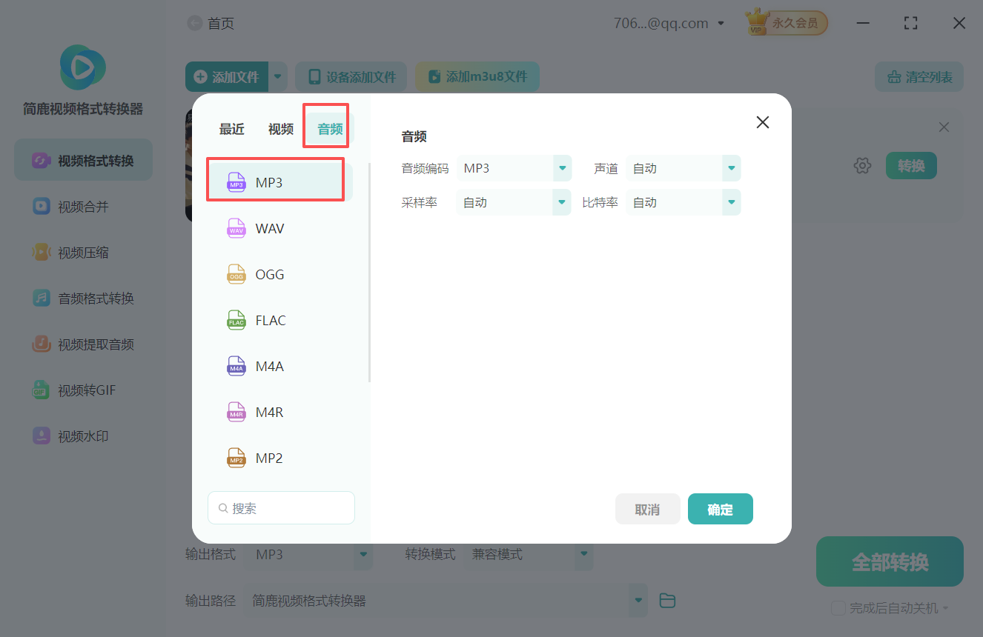Open the 视频转GIF converter
The width and height of the screenshot is (983, 637).
(x=82, y=390)
